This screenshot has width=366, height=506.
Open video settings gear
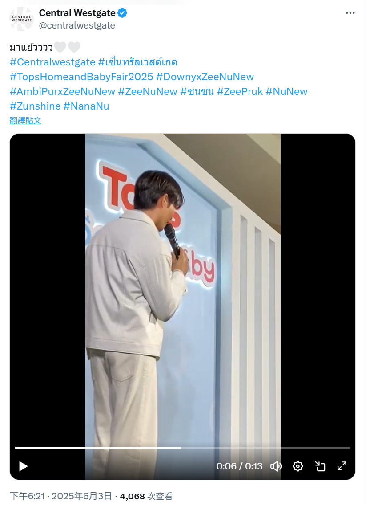coord(298,466)
